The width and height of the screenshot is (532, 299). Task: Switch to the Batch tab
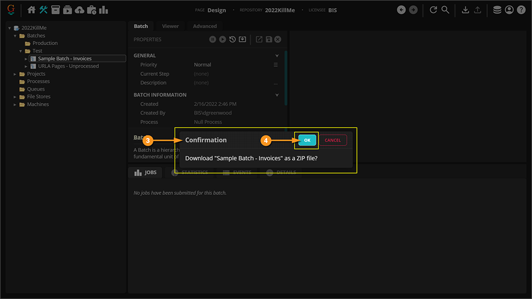coord(141,26)
